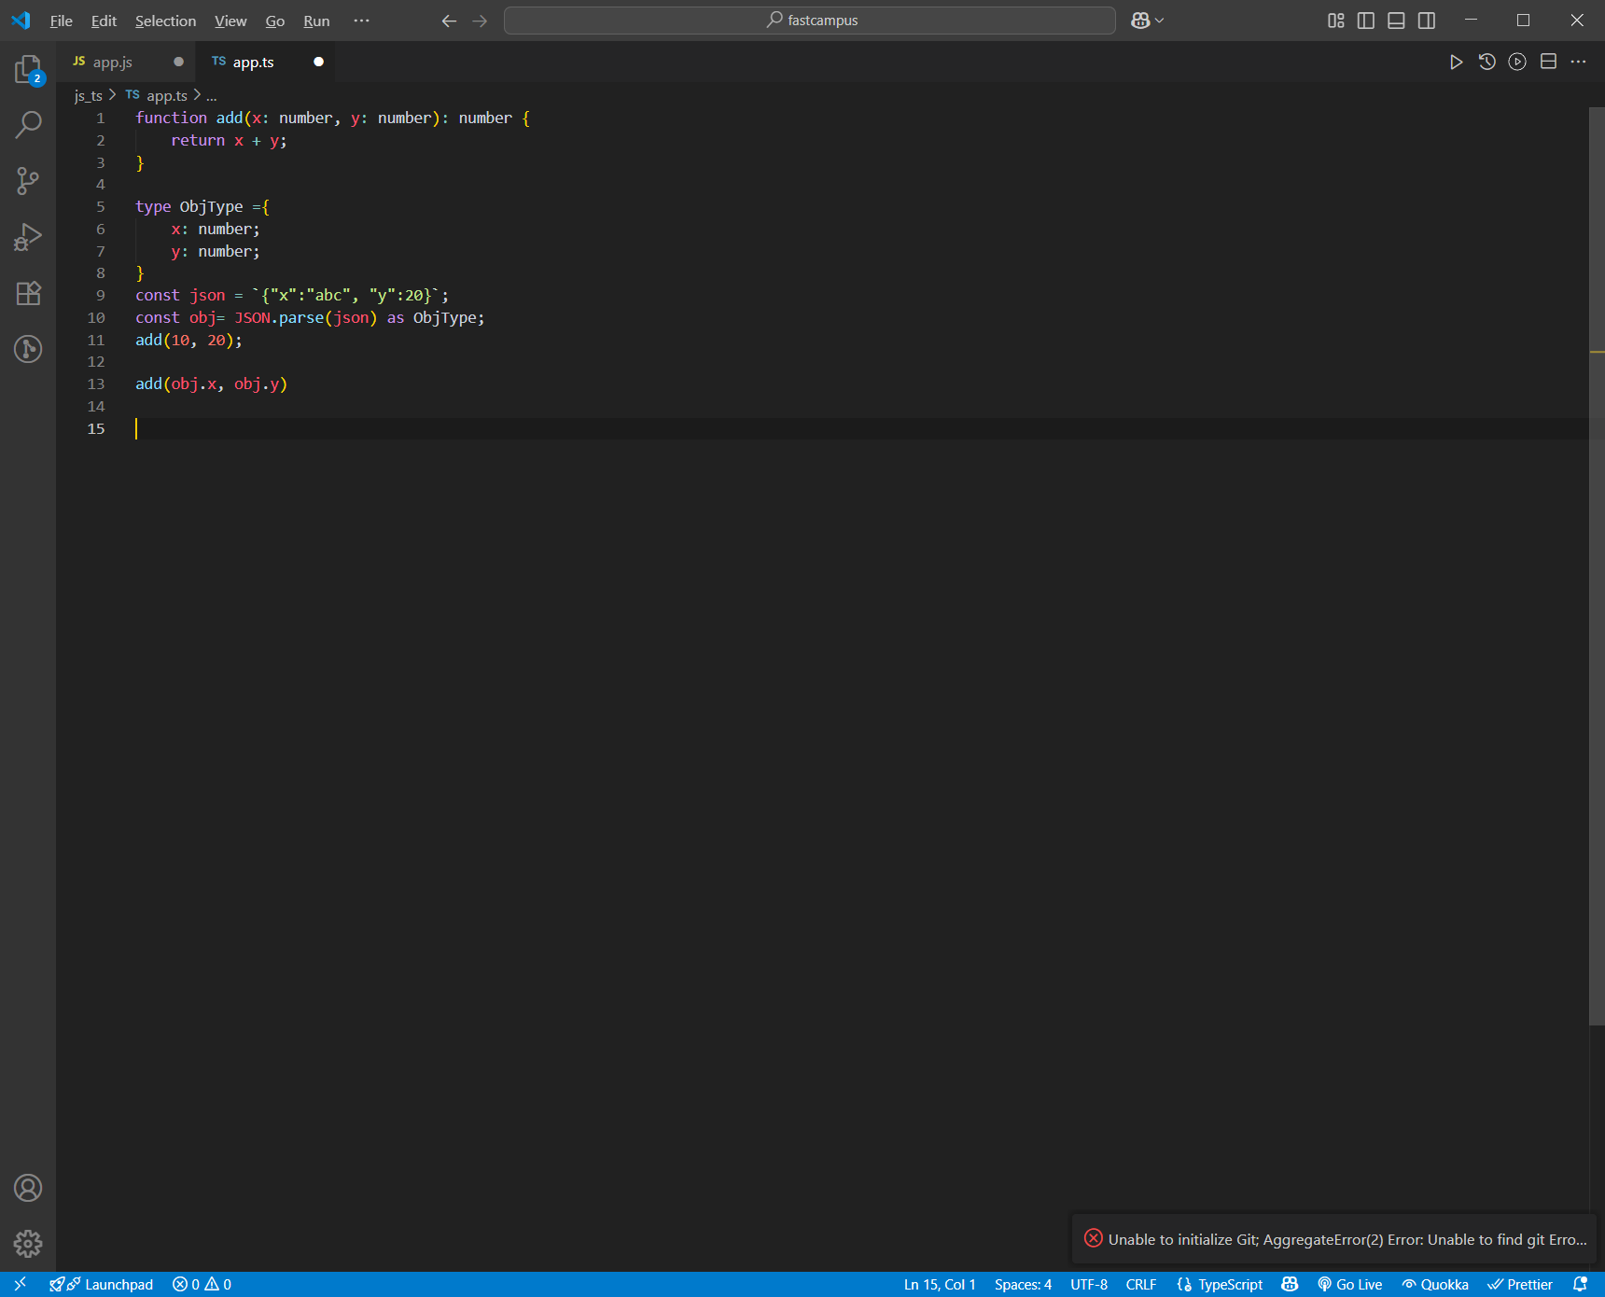
Task: Open the Source Control view
Action: coord(28,181)
